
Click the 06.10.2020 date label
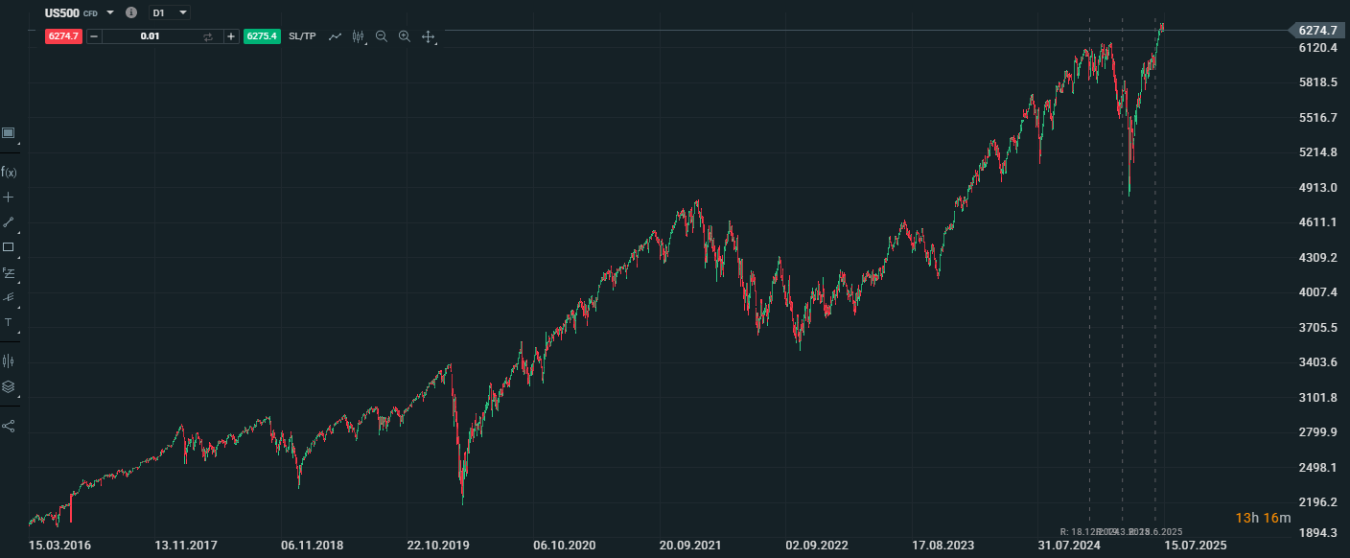[x=565, y=546]
